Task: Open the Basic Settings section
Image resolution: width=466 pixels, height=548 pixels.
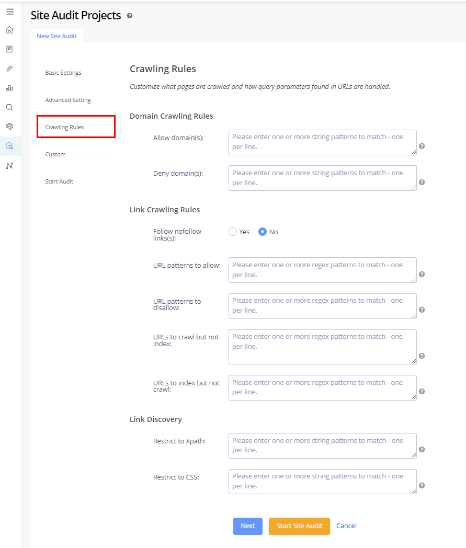Action: [x=63, y=73]
